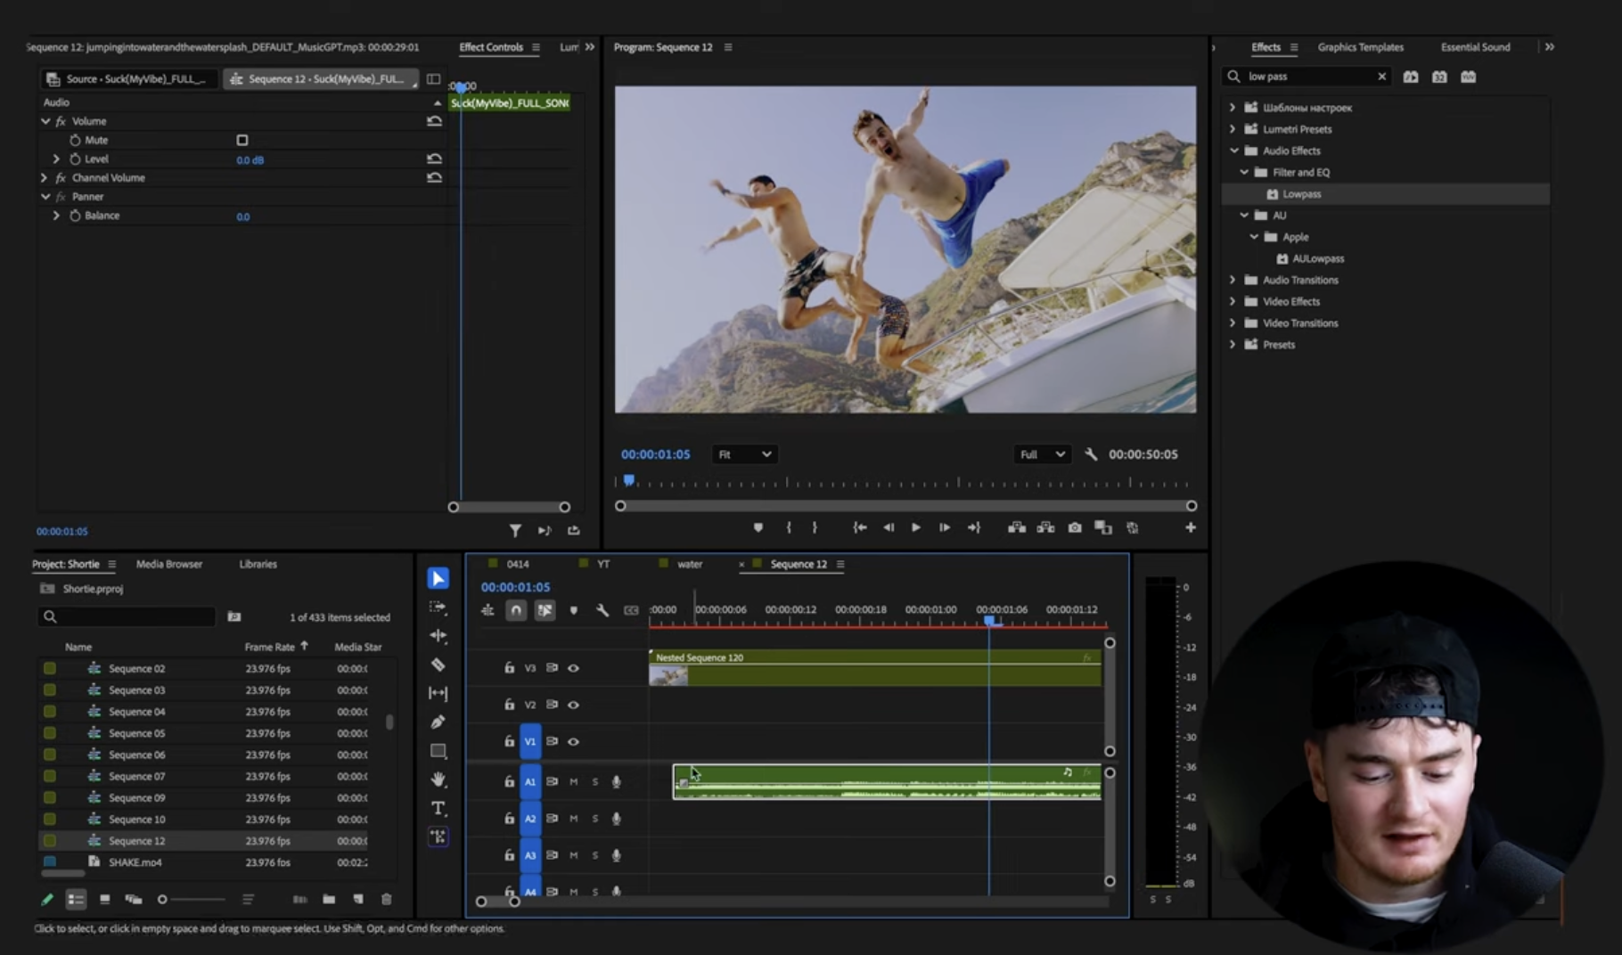Toggle V3 track lock

click(x=509, y=668)
